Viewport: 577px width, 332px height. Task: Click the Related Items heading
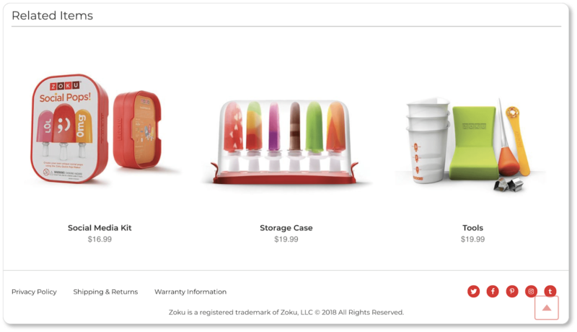tap(52, 15)
